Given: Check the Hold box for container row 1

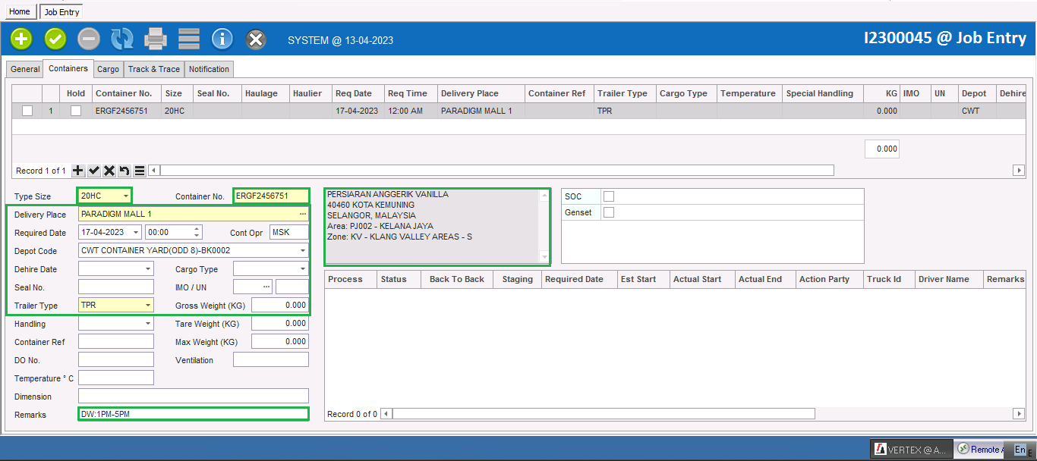Looking at the screenshot, I should 76,111.
